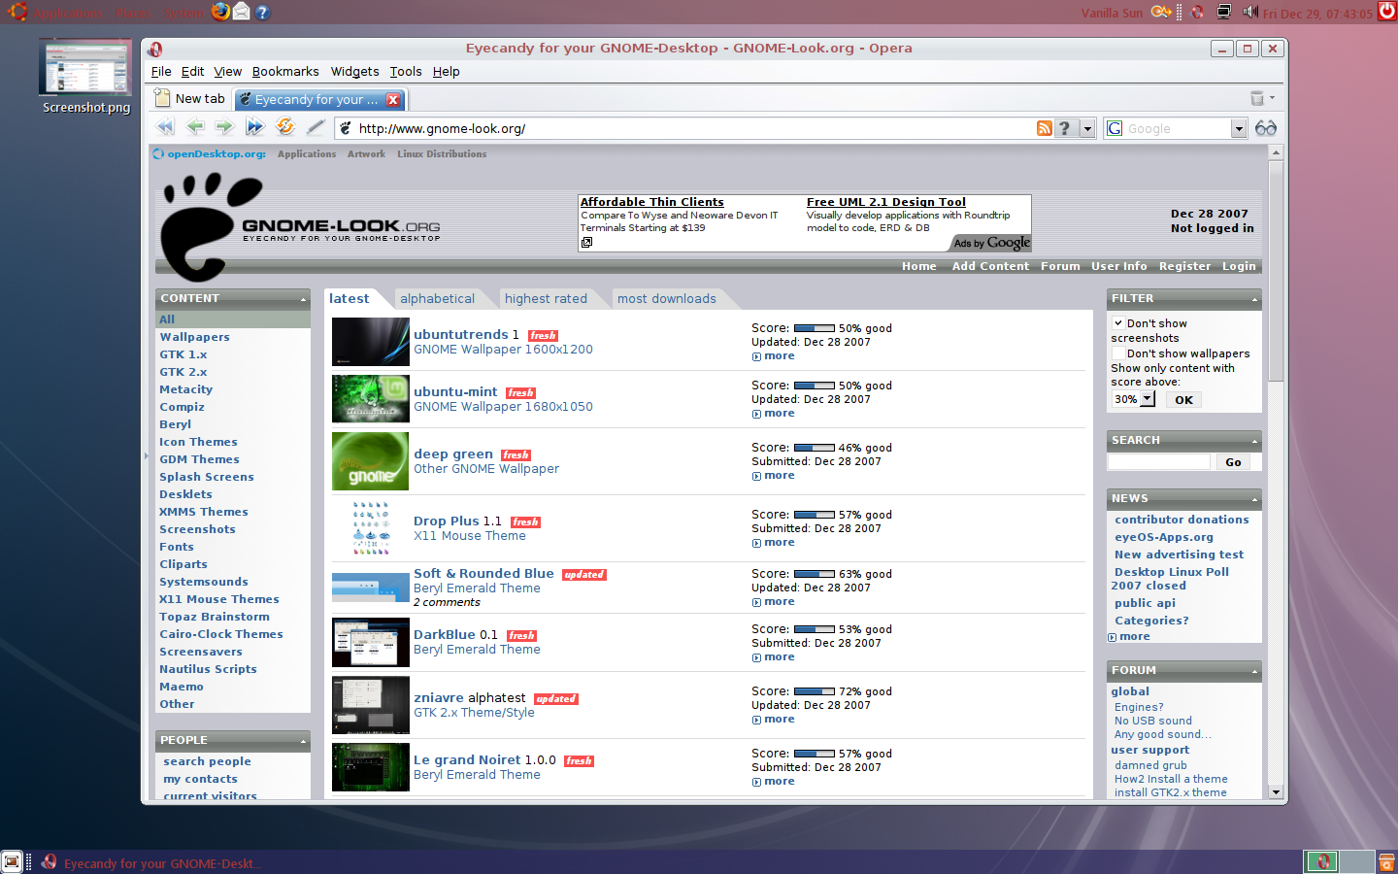This screenshot has width=1398, height=874.
Task: Open the Google search engine dropdown arrow
Action: (x=1239, y=128)
